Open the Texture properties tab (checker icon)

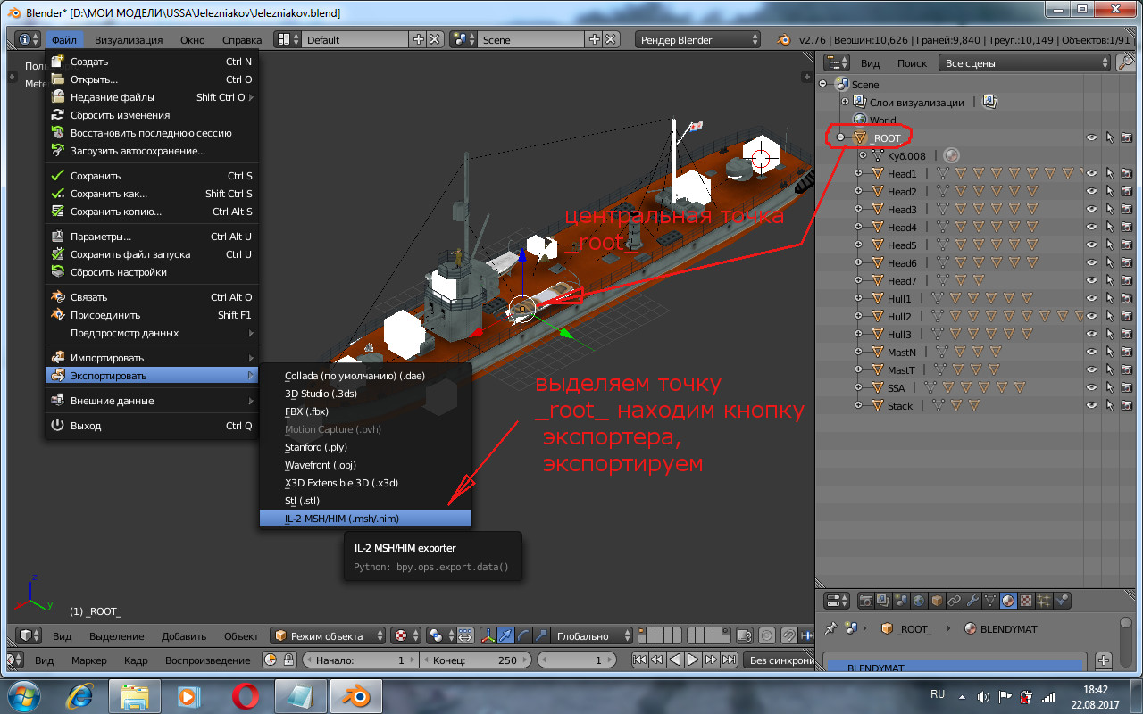point(1026,601)
